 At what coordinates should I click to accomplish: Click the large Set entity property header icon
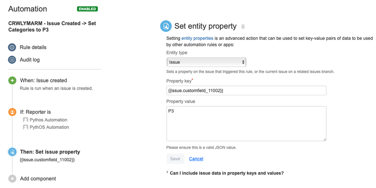click(x=166, y=26)
